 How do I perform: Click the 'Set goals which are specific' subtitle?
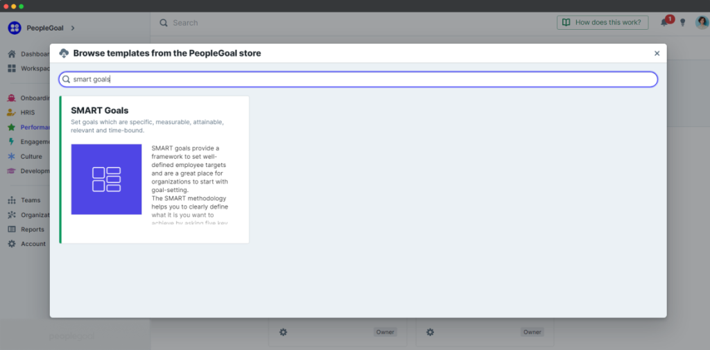[x=147, y=126]
